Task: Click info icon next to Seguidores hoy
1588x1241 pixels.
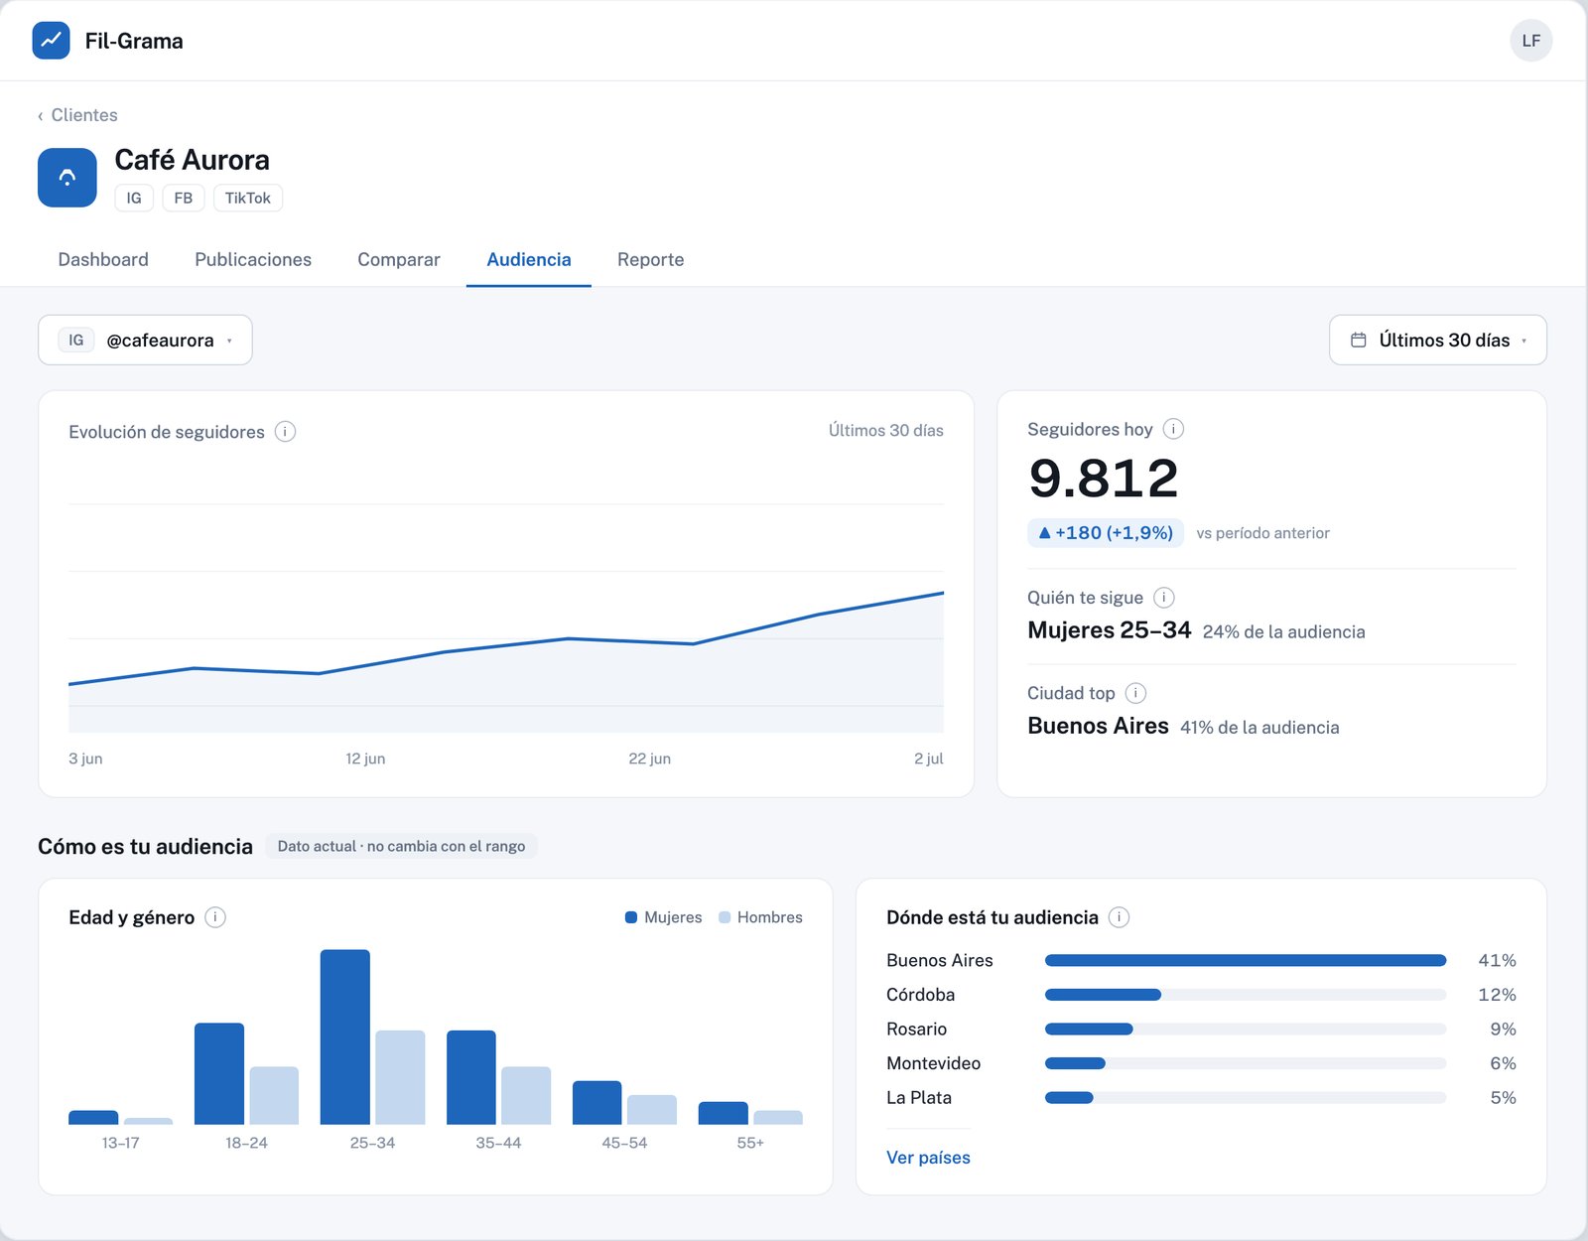Action: pyautogui.click(x=1173, y=429)
